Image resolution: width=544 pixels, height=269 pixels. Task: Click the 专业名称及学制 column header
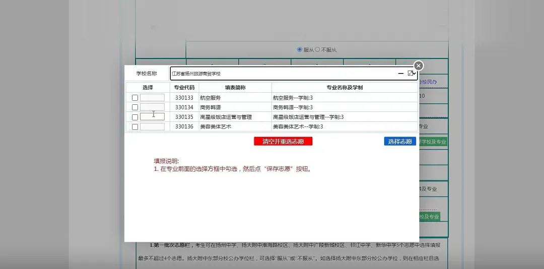pyautogui.click(x=345, y=88)
